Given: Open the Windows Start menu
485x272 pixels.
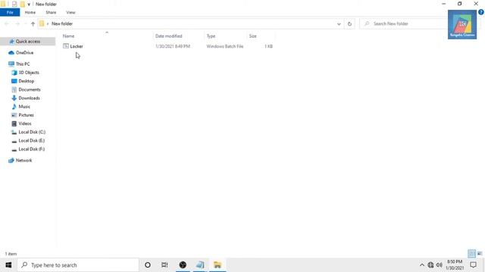Looking at the screenshot, I should click(x=8, y=265).
